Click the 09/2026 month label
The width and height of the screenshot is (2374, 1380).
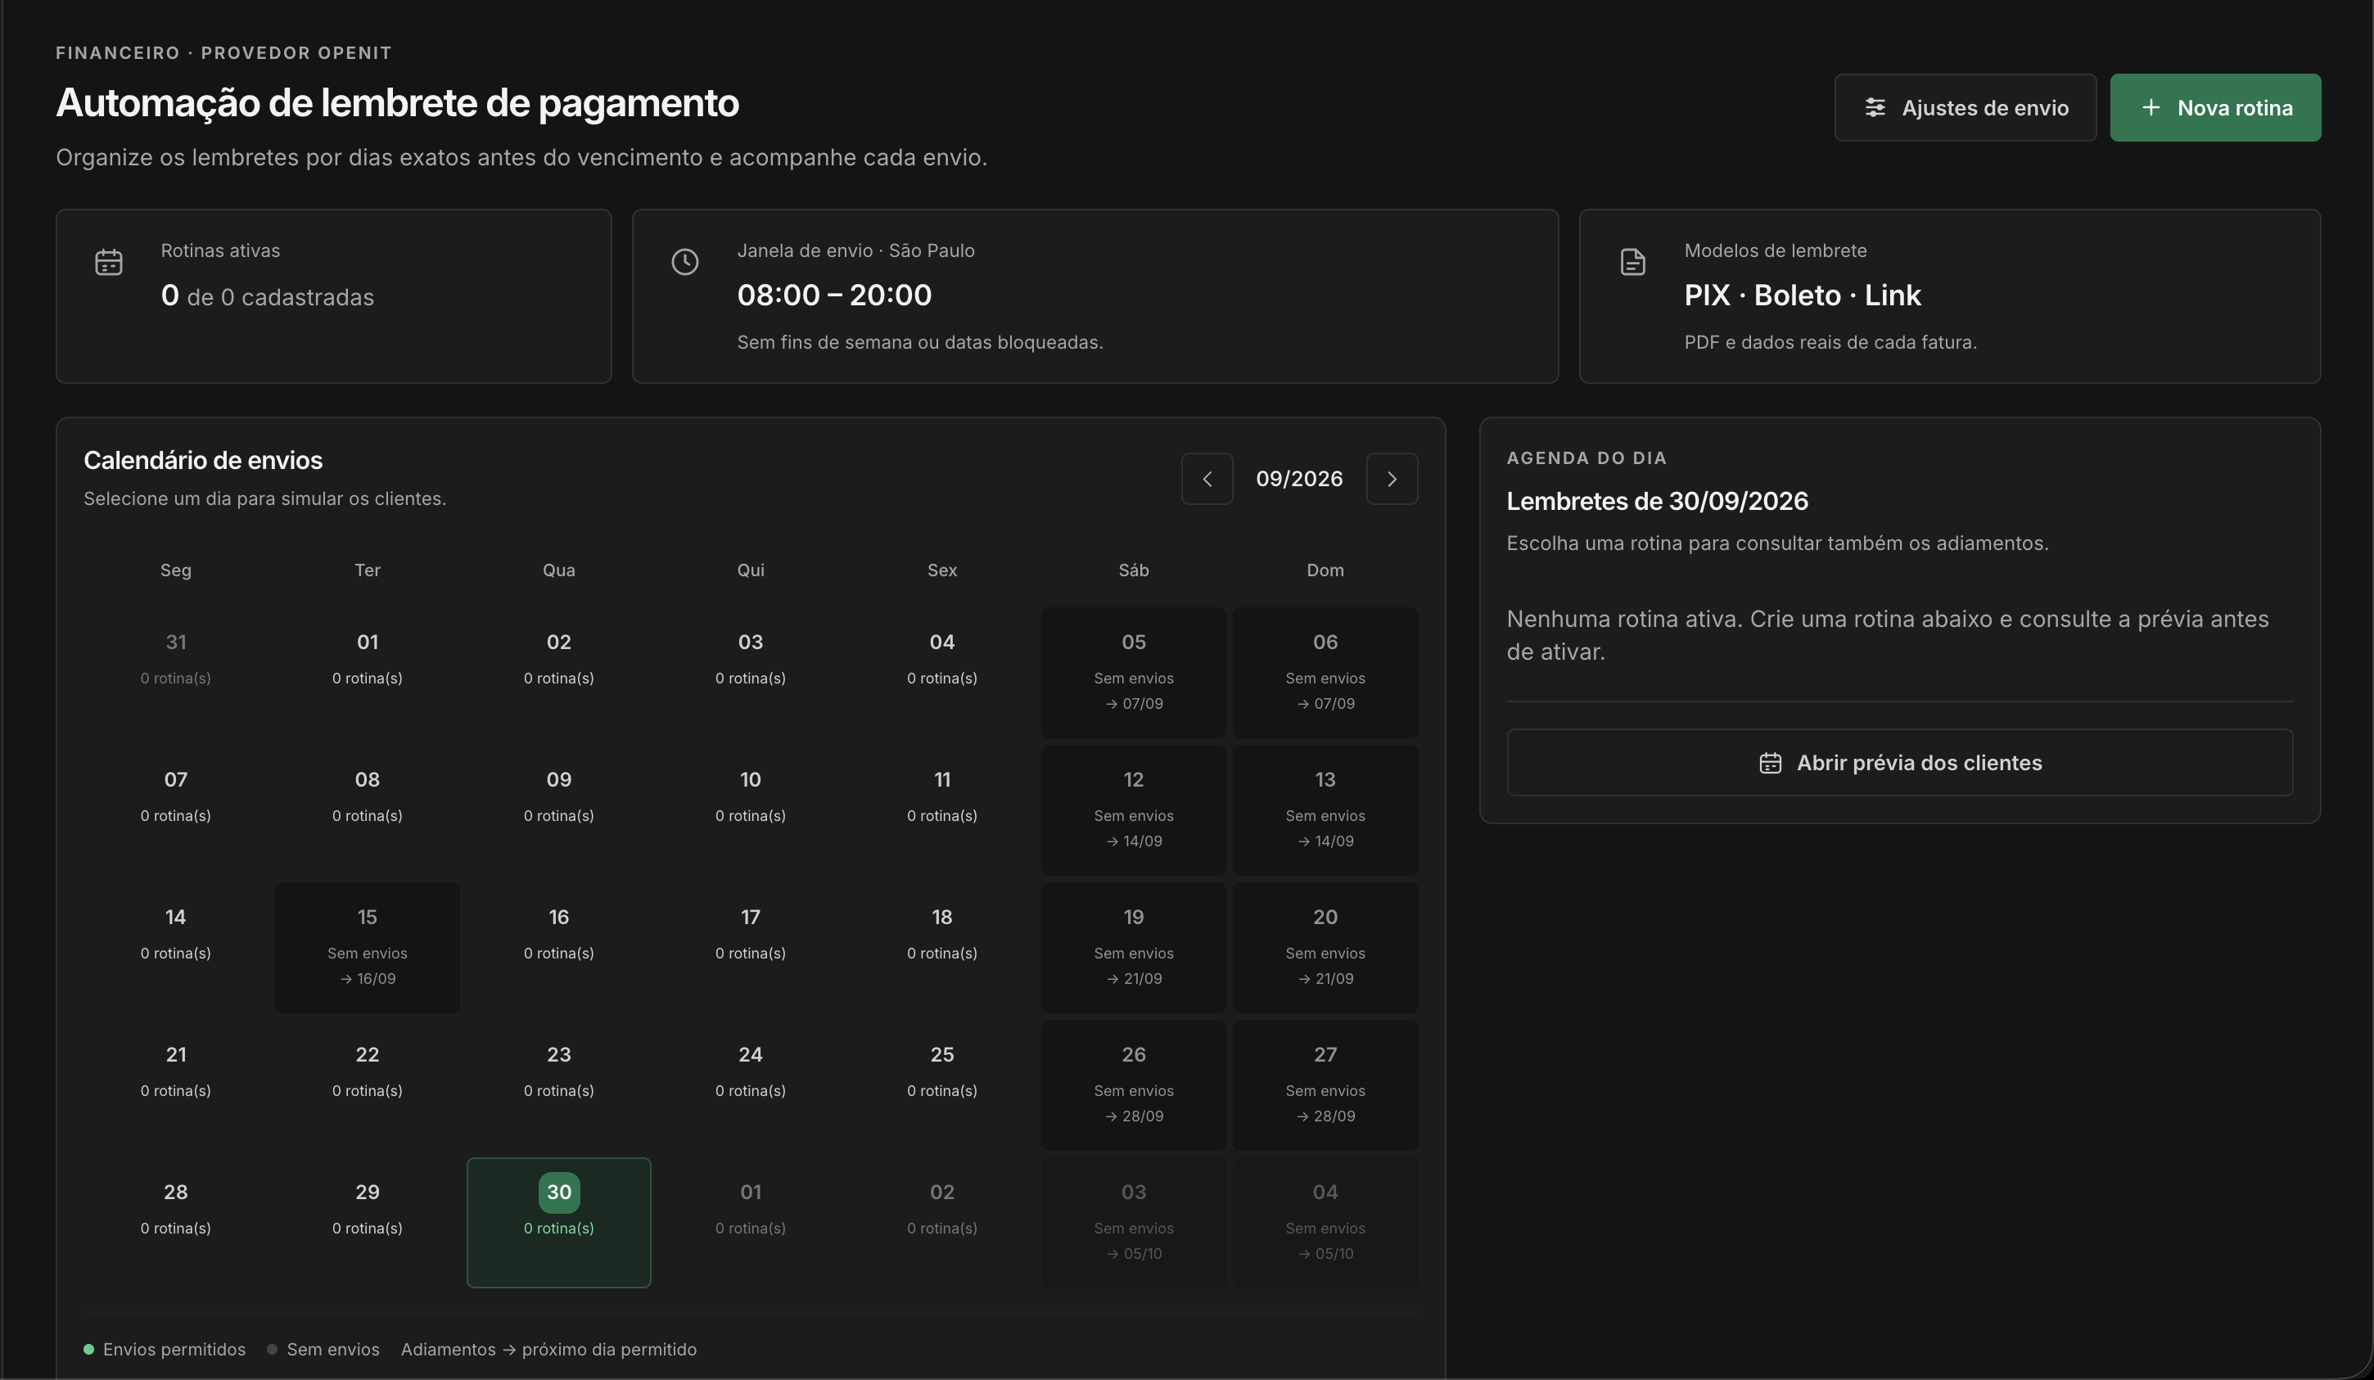coord(1299,479)
